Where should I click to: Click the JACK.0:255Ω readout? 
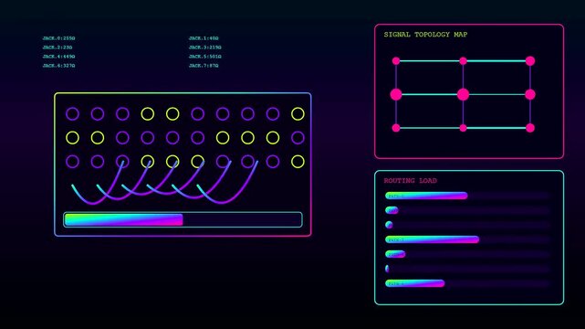(58, 38)
